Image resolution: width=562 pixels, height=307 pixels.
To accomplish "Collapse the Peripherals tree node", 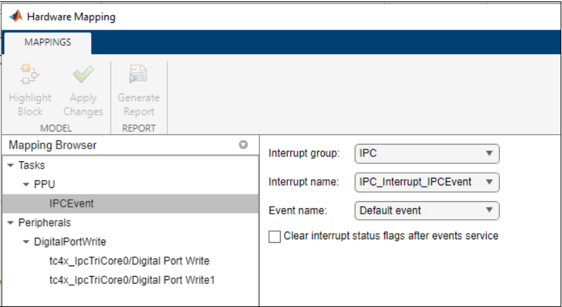I will [x=10, y=223].
